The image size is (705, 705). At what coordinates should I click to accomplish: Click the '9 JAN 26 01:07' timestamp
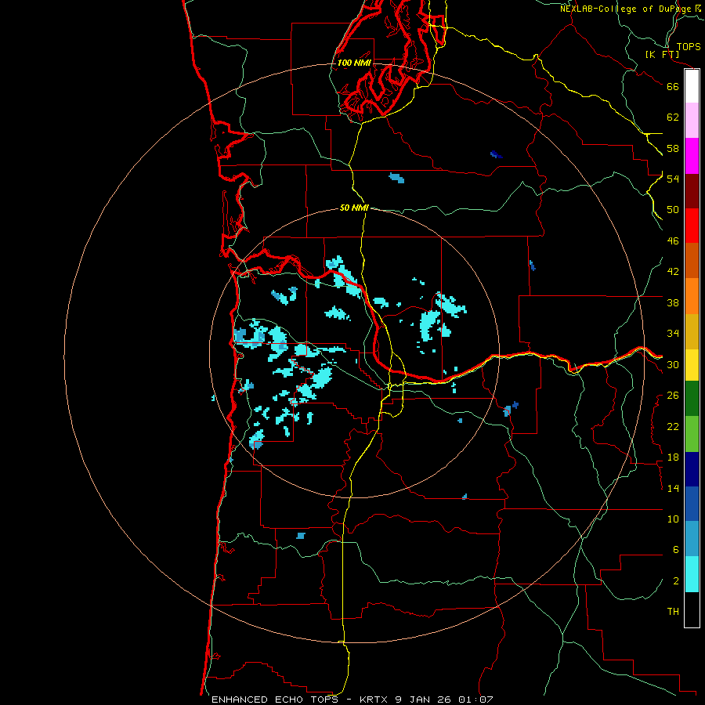point(444,700)
